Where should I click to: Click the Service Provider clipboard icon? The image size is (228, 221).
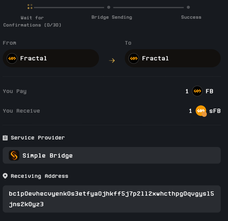[5, 138]
